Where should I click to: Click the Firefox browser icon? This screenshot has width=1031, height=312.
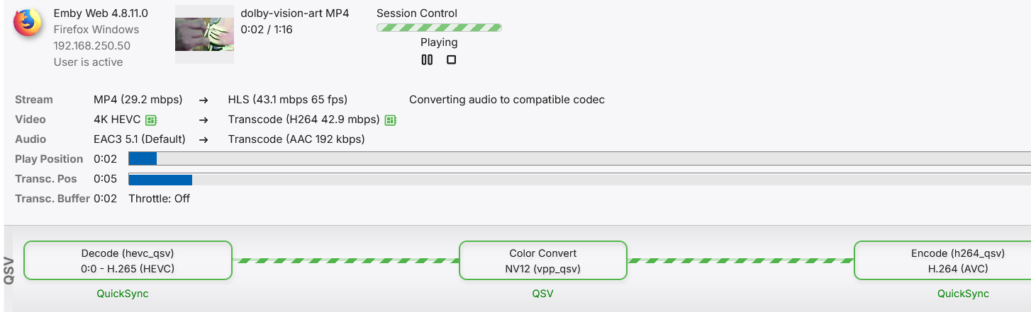28,23
